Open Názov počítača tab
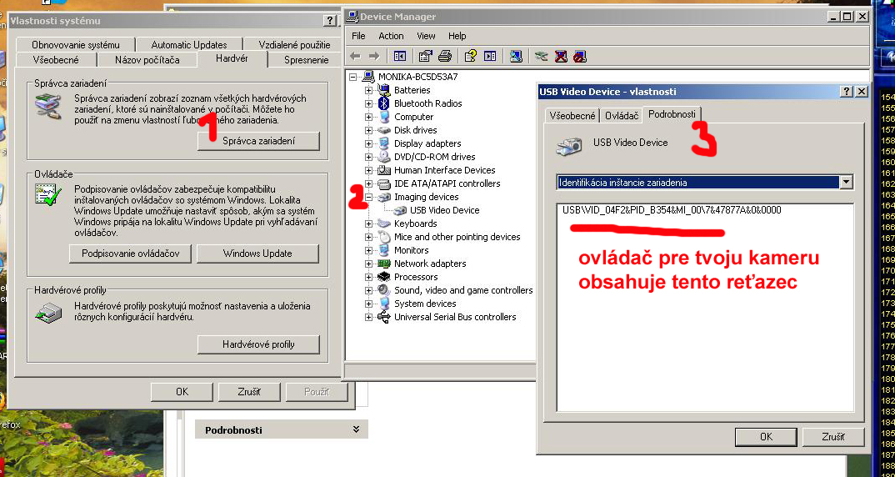This screenshot has width=895, height=477. 147,59
